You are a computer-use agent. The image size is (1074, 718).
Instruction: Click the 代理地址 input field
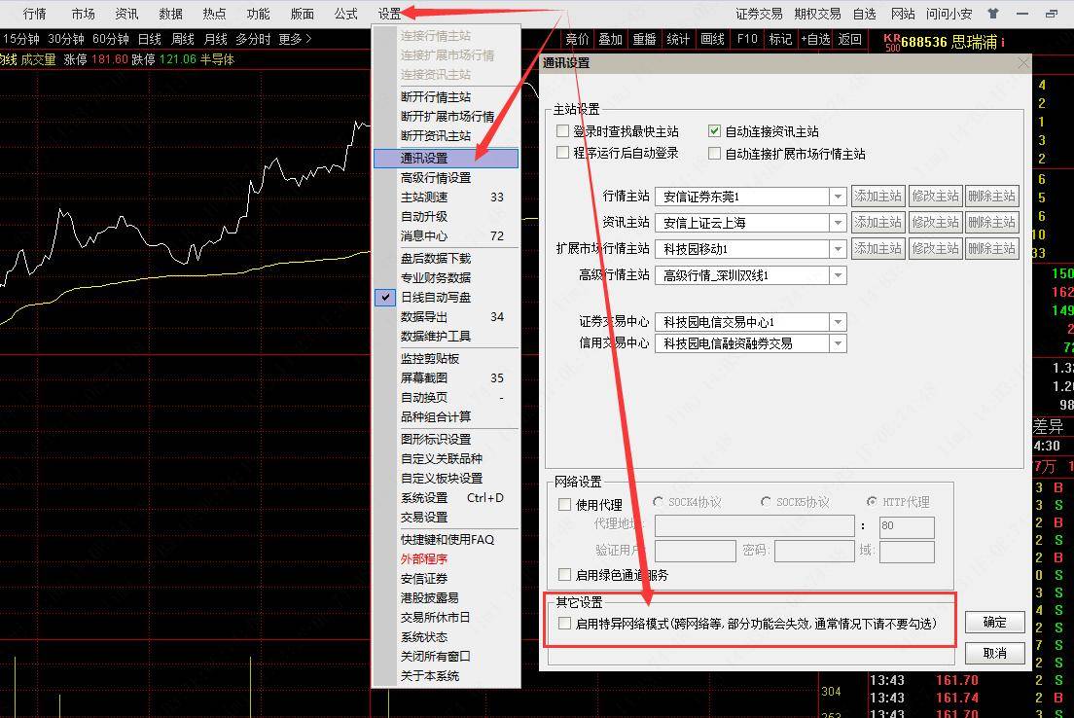(755, 525)
